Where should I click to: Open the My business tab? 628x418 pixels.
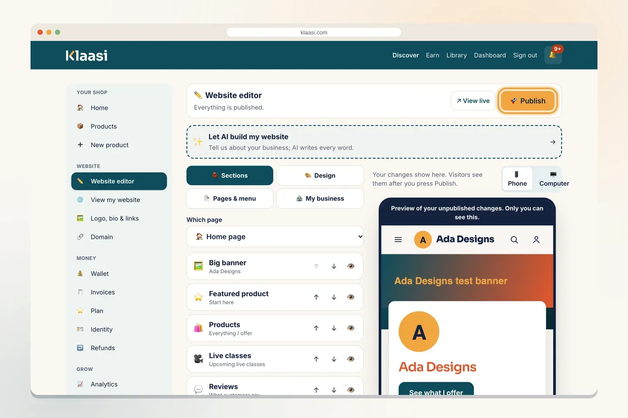point(320,199)
